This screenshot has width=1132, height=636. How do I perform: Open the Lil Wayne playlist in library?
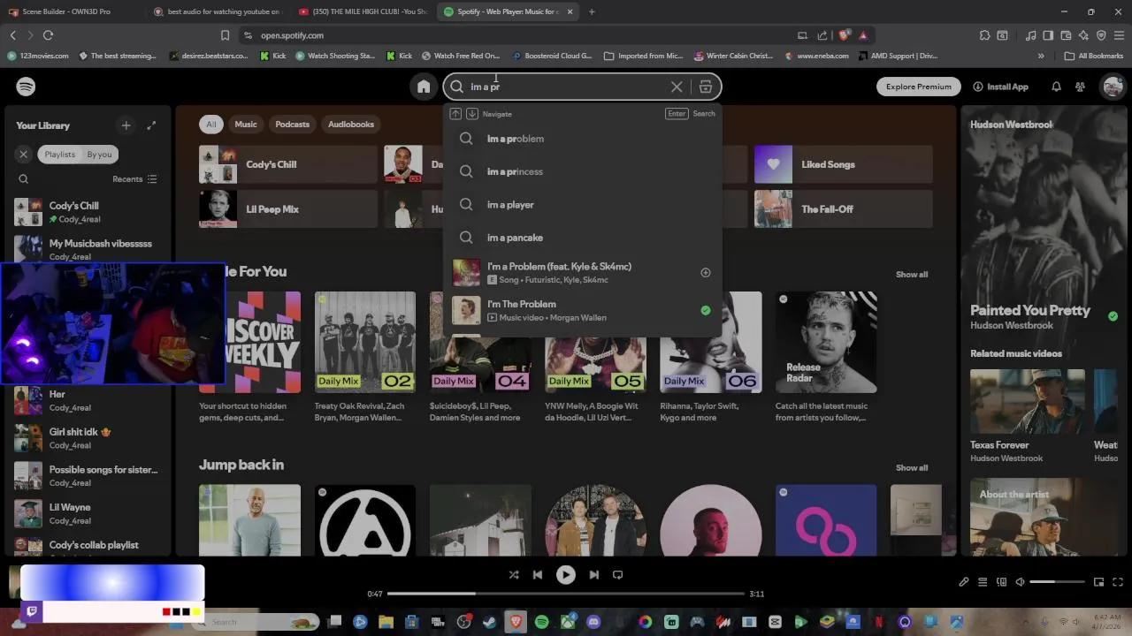pos(87,513)
